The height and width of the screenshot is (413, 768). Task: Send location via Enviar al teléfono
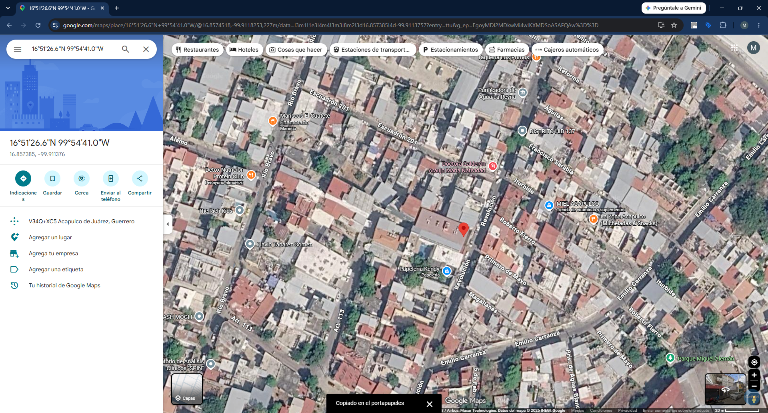pyautogui.click(x=111, y=186)
